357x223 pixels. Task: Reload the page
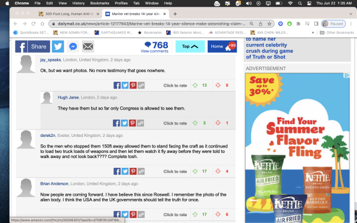click(33, 24)
